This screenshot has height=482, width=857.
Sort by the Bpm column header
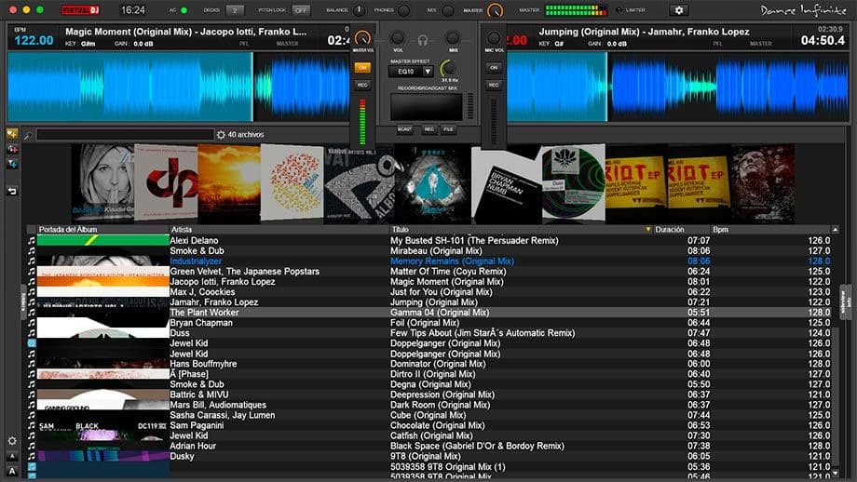coord(770,229)
